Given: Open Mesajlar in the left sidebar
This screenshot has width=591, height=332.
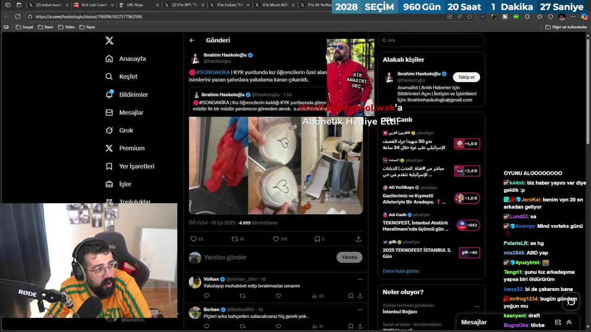Looking at the screenshot, I should (x=124, y=113).
